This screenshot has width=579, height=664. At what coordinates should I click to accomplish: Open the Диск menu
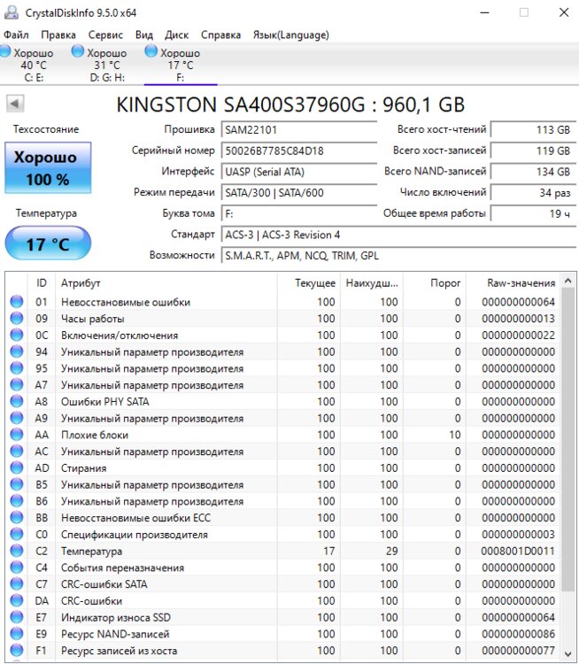point(177,35)
